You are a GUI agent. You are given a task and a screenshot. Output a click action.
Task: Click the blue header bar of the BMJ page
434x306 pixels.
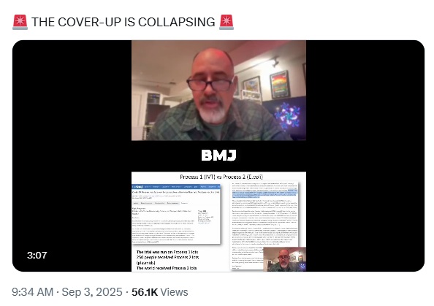(x=176, y=187)
